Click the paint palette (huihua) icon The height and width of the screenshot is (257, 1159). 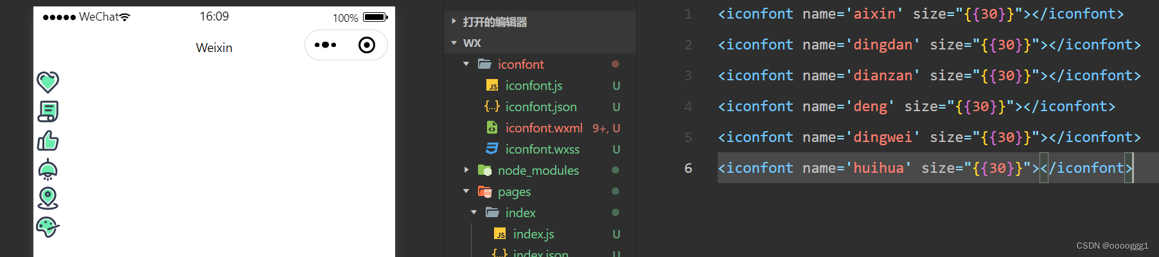[48, 227]
